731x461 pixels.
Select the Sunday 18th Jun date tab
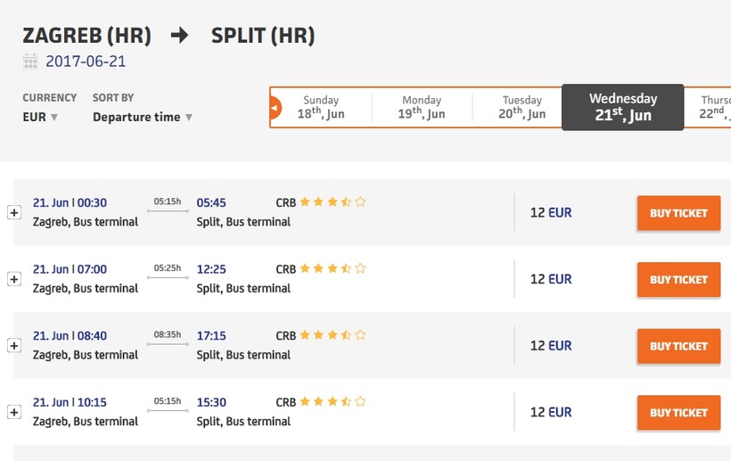pyautogui.click(x=321, y=108)
